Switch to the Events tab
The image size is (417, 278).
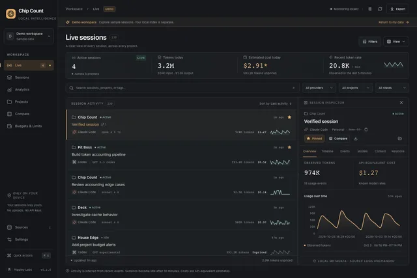point(345,151)
